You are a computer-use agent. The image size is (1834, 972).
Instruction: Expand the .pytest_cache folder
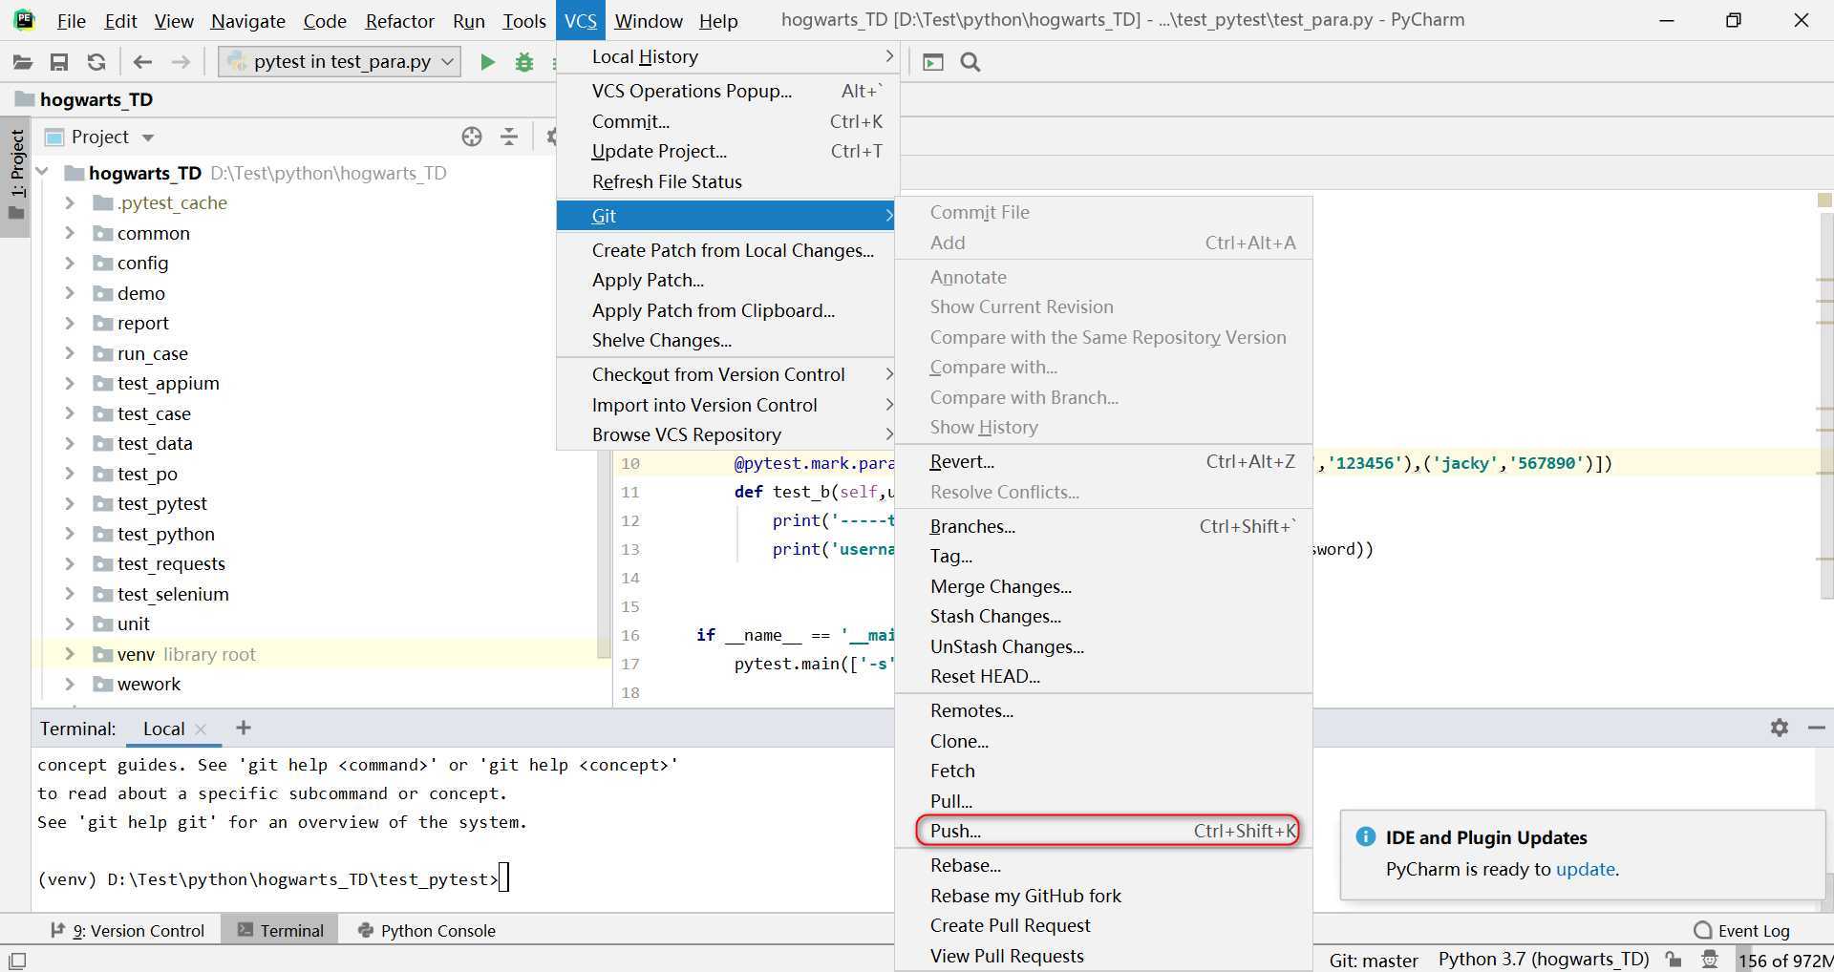click(x=69, y=202)
